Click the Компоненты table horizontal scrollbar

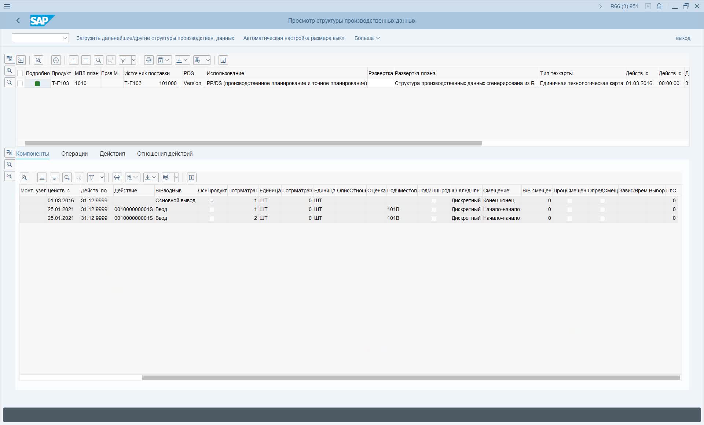click(x=411, y=378)
